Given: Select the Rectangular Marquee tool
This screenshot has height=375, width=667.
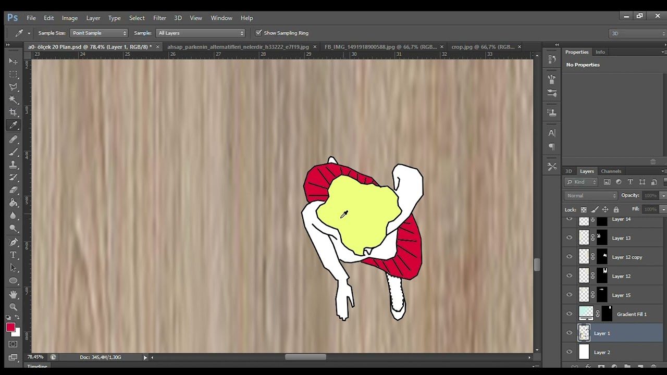Looking at the screenshot, I should click(x=13, y=74).
